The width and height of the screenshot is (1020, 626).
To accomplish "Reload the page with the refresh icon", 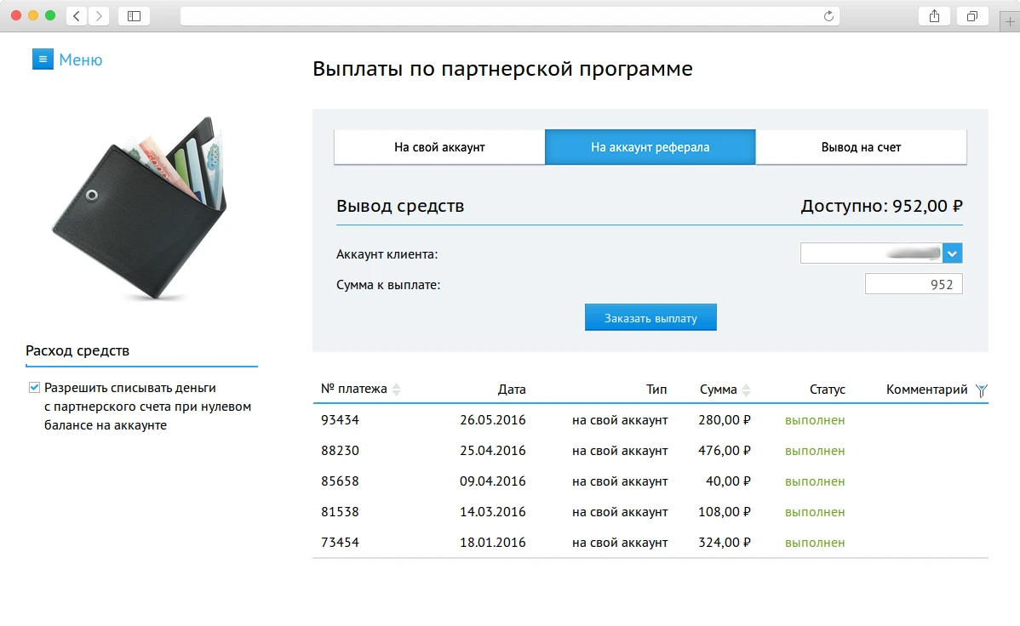I will pyautogui.click(x=827, y=14).
